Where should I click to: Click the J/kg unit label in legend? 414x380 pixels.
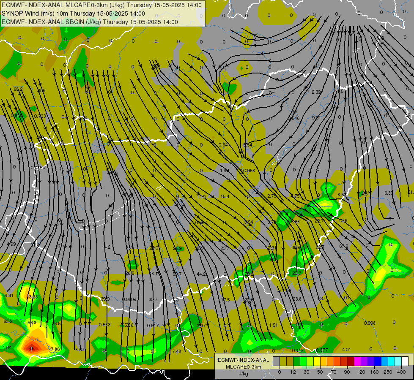tap(243, 374)
